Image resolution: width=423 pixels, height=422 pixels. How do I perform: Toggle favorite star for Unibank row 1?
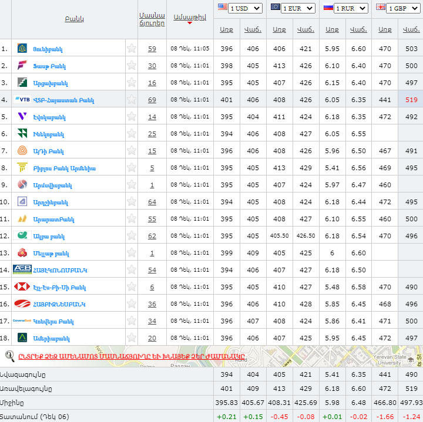point(132,49)
